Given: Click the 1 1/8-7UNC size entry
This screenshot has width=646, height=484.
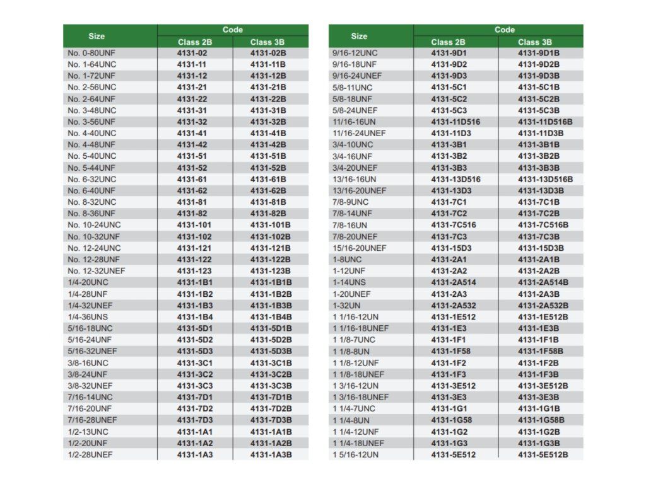Looking at the screenshot, I should [x=354, y=340].
